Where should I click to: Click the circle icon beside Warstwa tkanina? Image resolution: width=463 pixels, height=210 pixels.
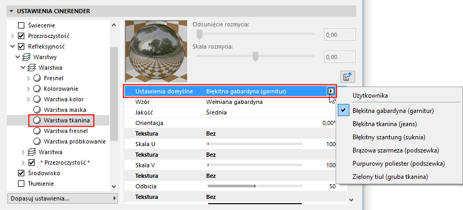click(x=37, y=120)
